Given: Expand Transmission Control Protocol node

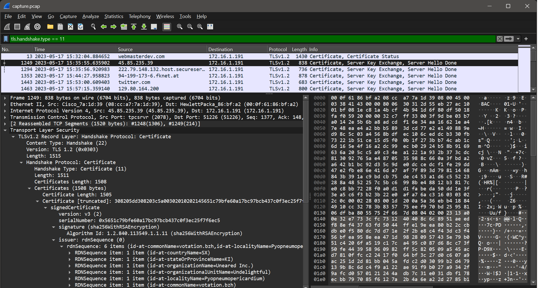Looking at the screenshot, I should point(5,117).
